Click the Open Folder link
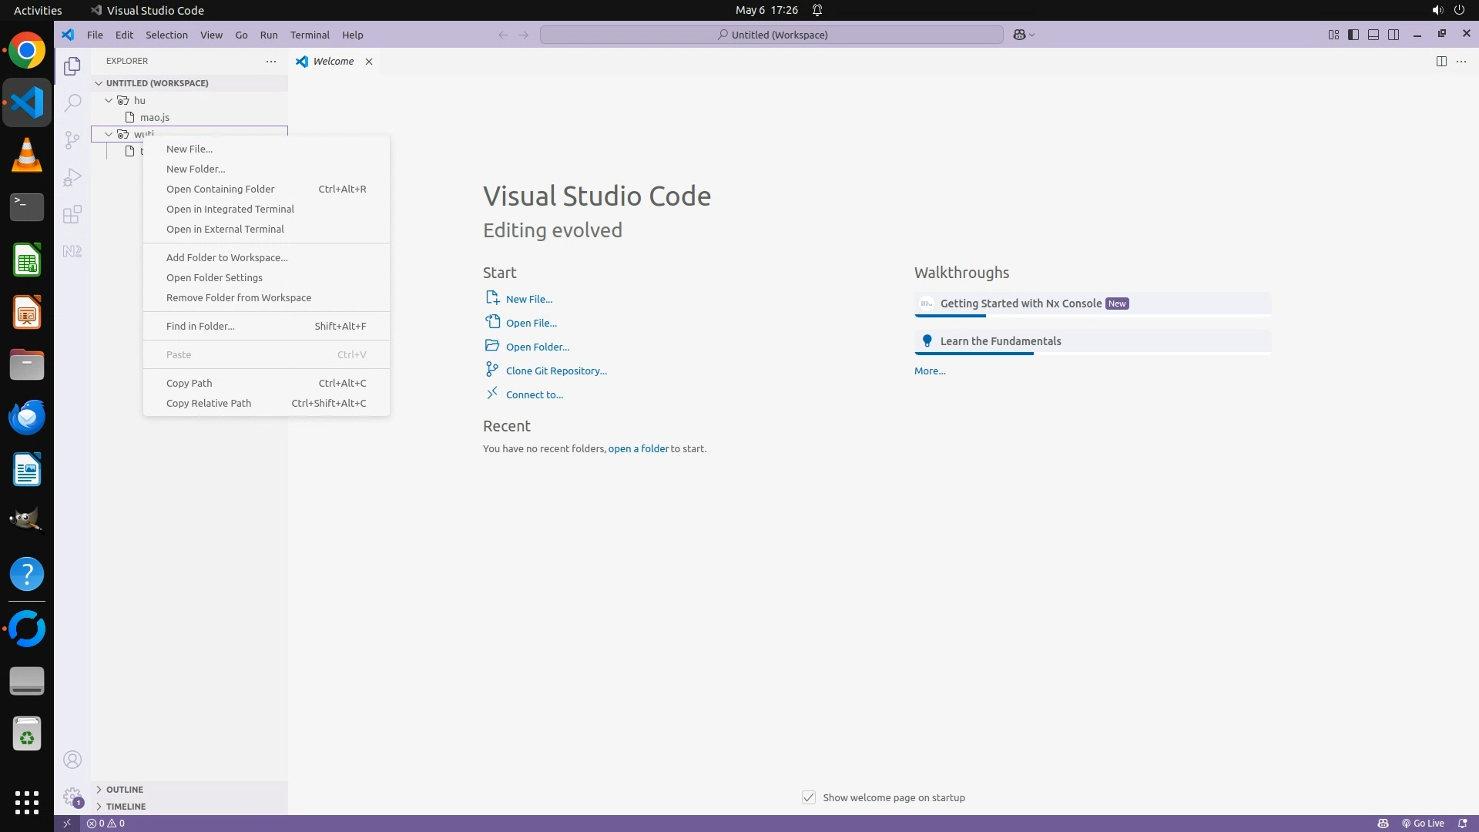 pos(537,347)
